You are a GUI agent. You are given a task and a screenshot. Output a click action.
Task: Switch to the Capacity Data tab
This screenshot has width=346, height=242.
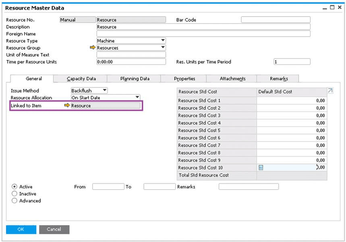tap(81, 79)
